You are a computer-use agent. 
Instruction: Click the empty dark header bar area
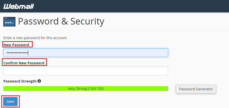tap(131, 6)
